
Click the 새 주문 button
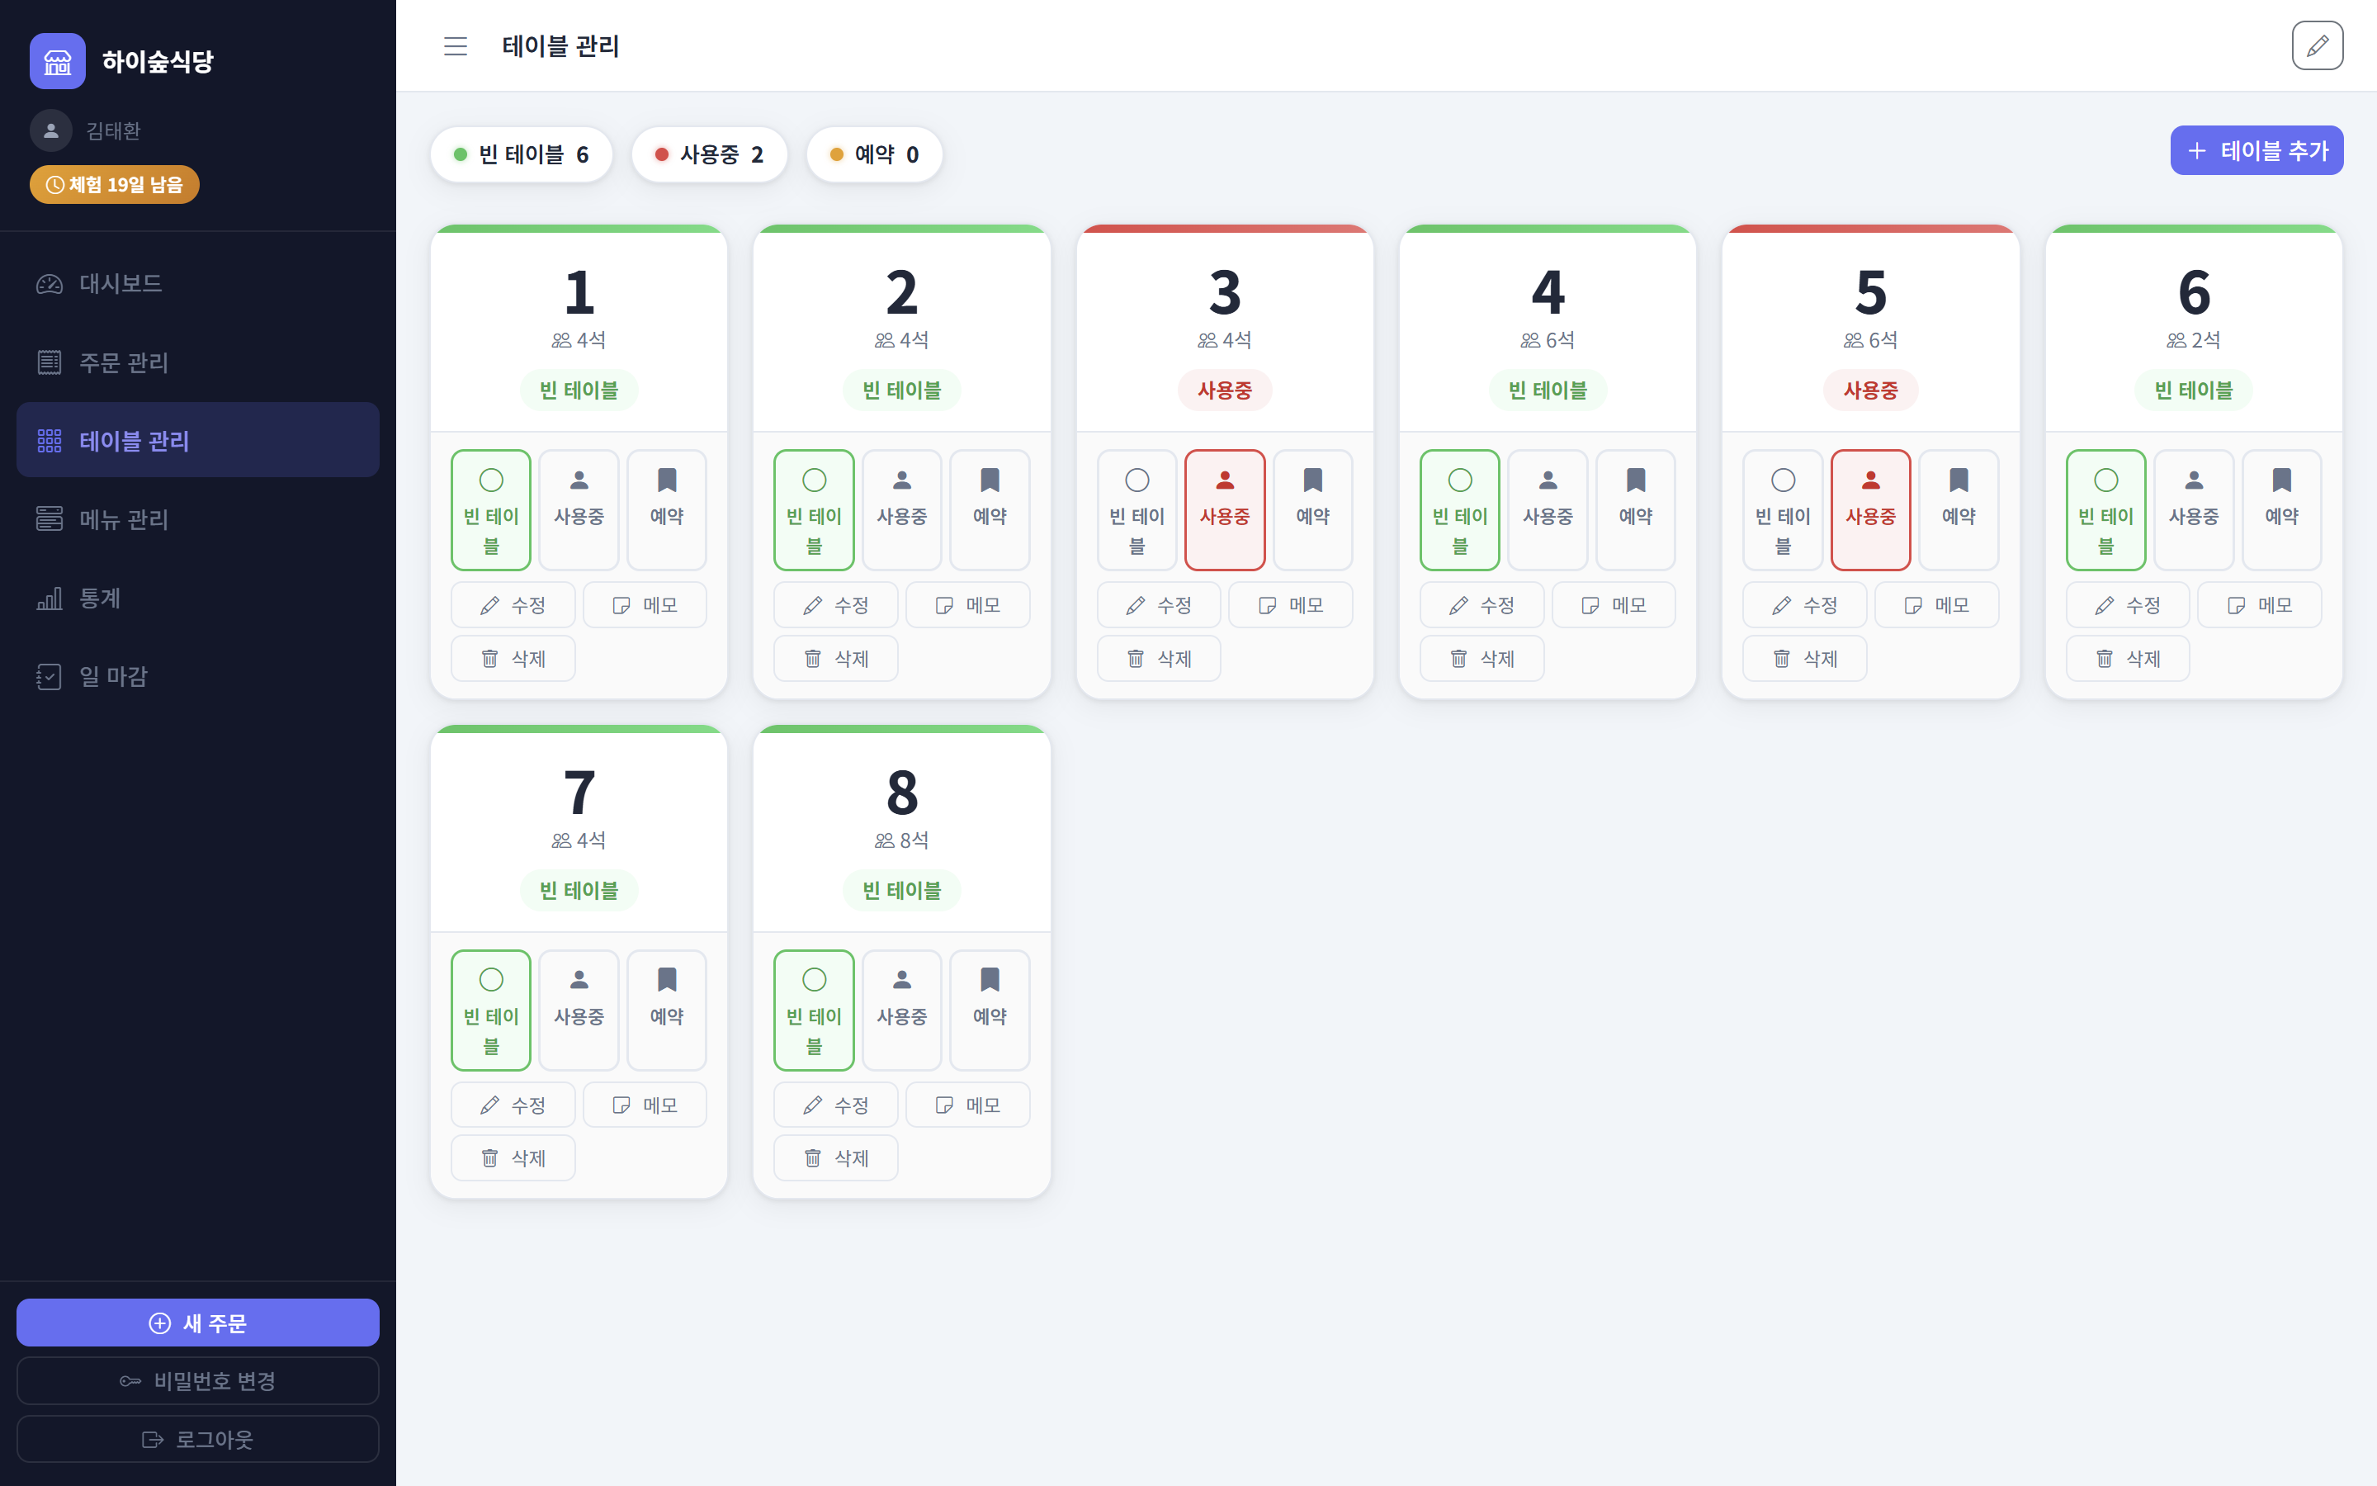[x=197, y=1323]
